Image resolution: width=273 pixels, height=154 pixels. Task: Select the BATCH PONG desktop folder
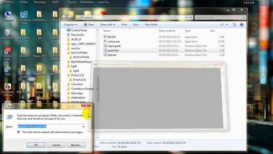tap(24, 71)
